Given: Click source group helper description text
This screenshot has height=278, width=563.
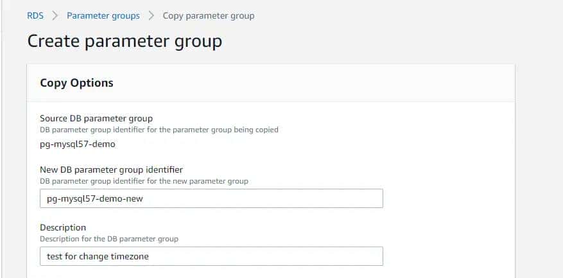Looking at the screenshot, I should click(159, 130).
